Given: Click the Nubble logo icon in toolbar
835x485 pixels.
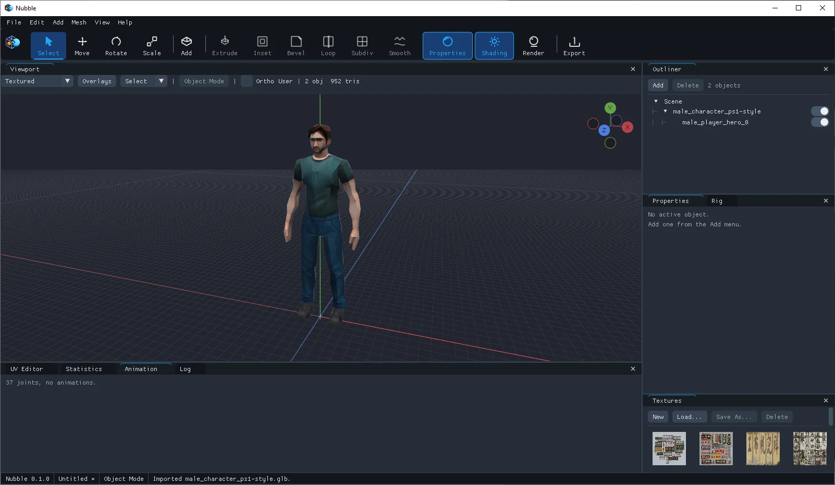Looking at the screenshot, I should 13,42.
